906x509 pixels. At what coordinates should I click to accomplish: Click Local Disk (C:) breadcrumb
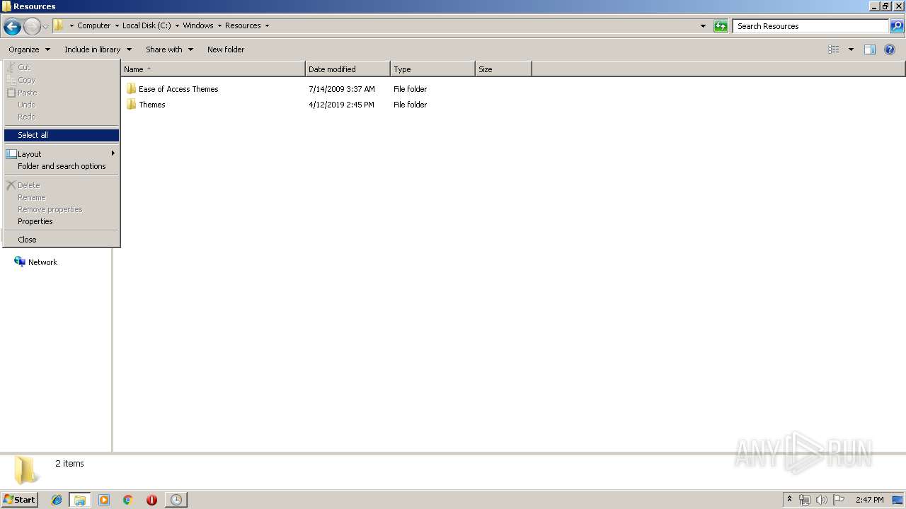coord(147,25)
